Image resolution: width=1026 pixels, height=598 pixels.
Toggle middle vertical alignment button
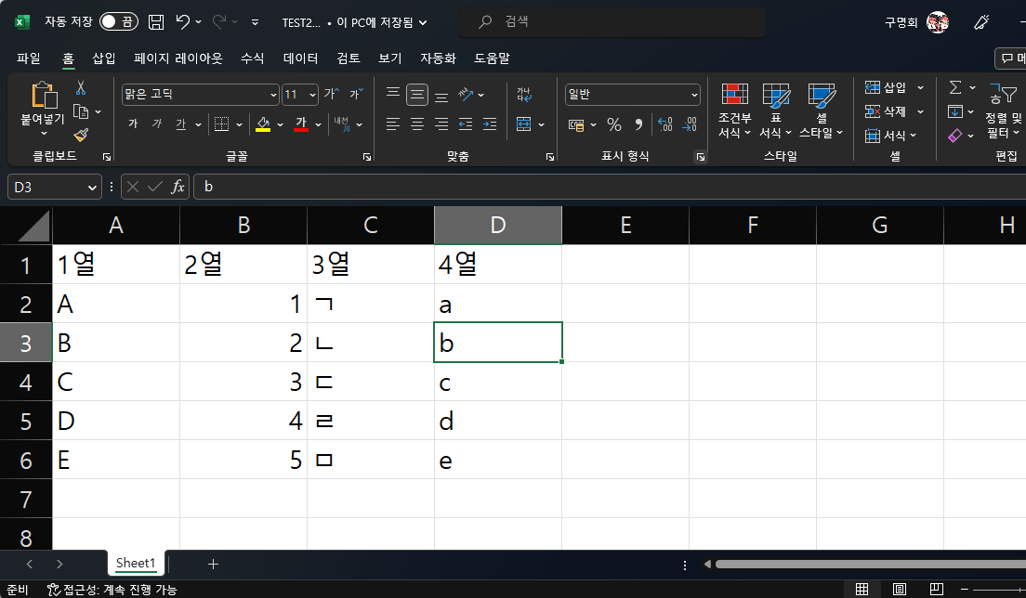tap(416, 94)
